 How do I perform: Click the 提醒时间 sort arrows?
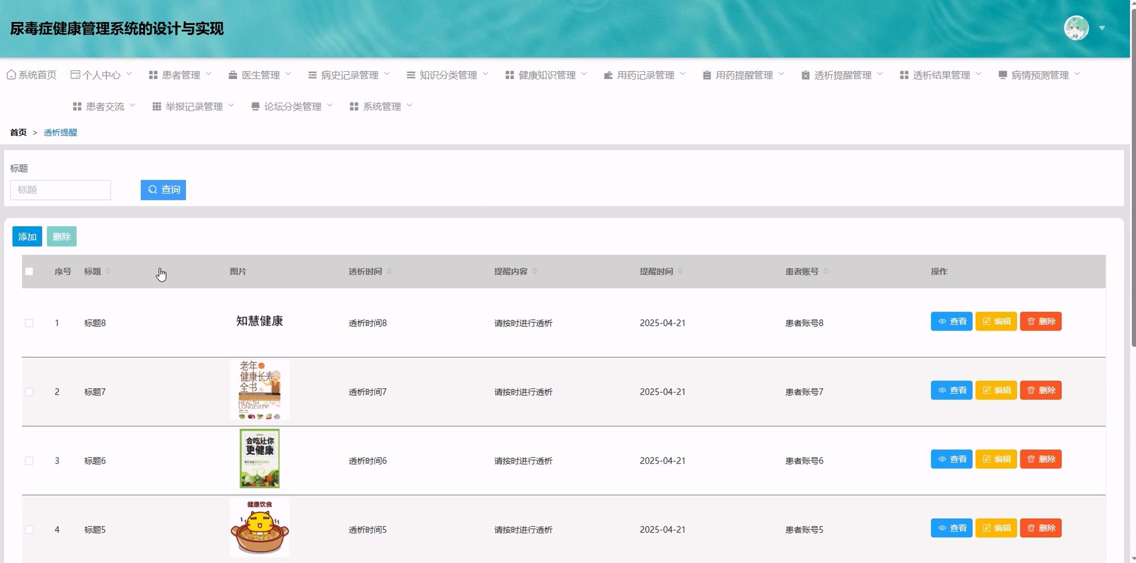tap(680, 271)
